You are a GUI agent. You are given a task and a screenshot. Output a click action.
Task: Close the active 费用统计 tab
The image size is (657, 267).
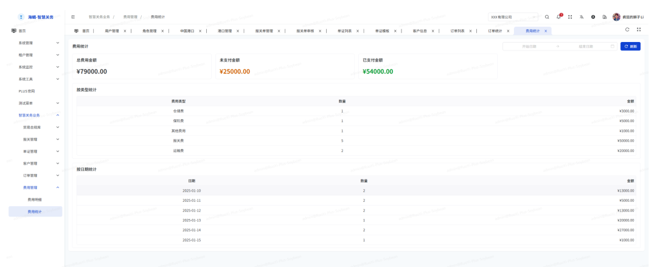pyautogui.click(x=545, y=31)
